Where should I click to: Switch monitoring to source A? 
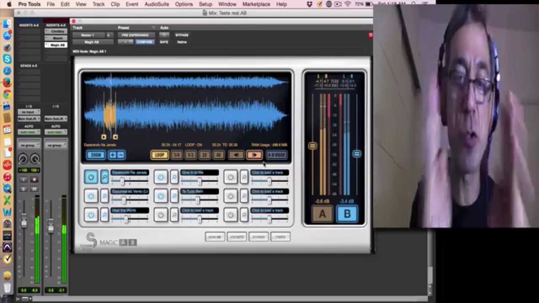click(x=322, y=214)
